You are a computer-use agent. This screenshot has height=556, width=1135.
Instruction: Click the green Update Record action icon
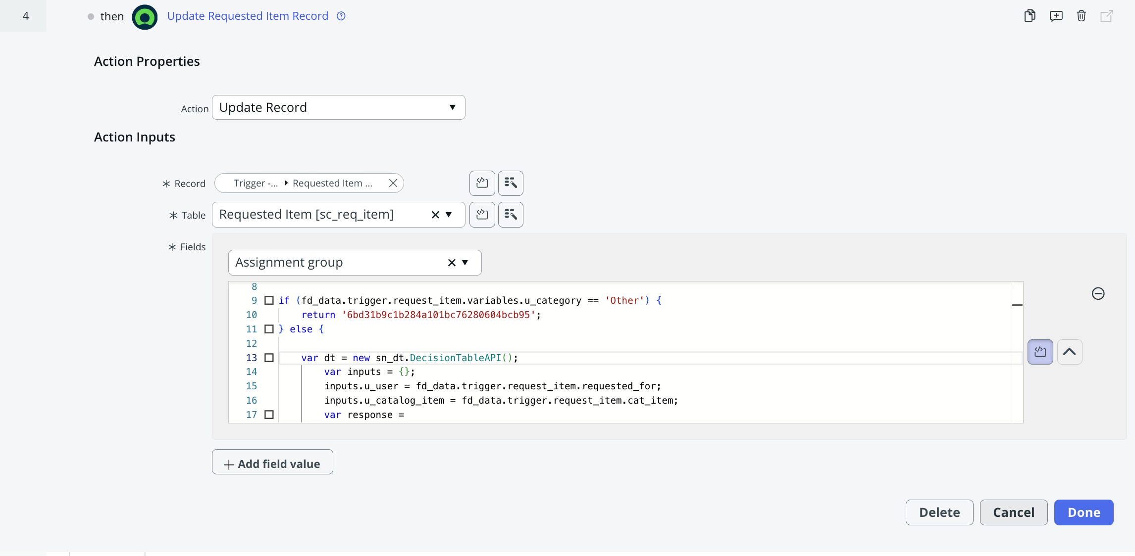145,17
